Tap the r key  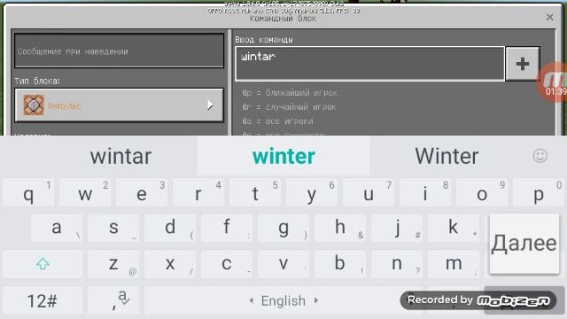coord(198,193)
